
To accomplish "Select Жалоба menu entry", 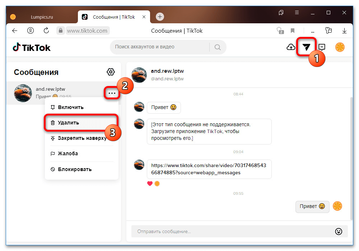I will 82,153.
